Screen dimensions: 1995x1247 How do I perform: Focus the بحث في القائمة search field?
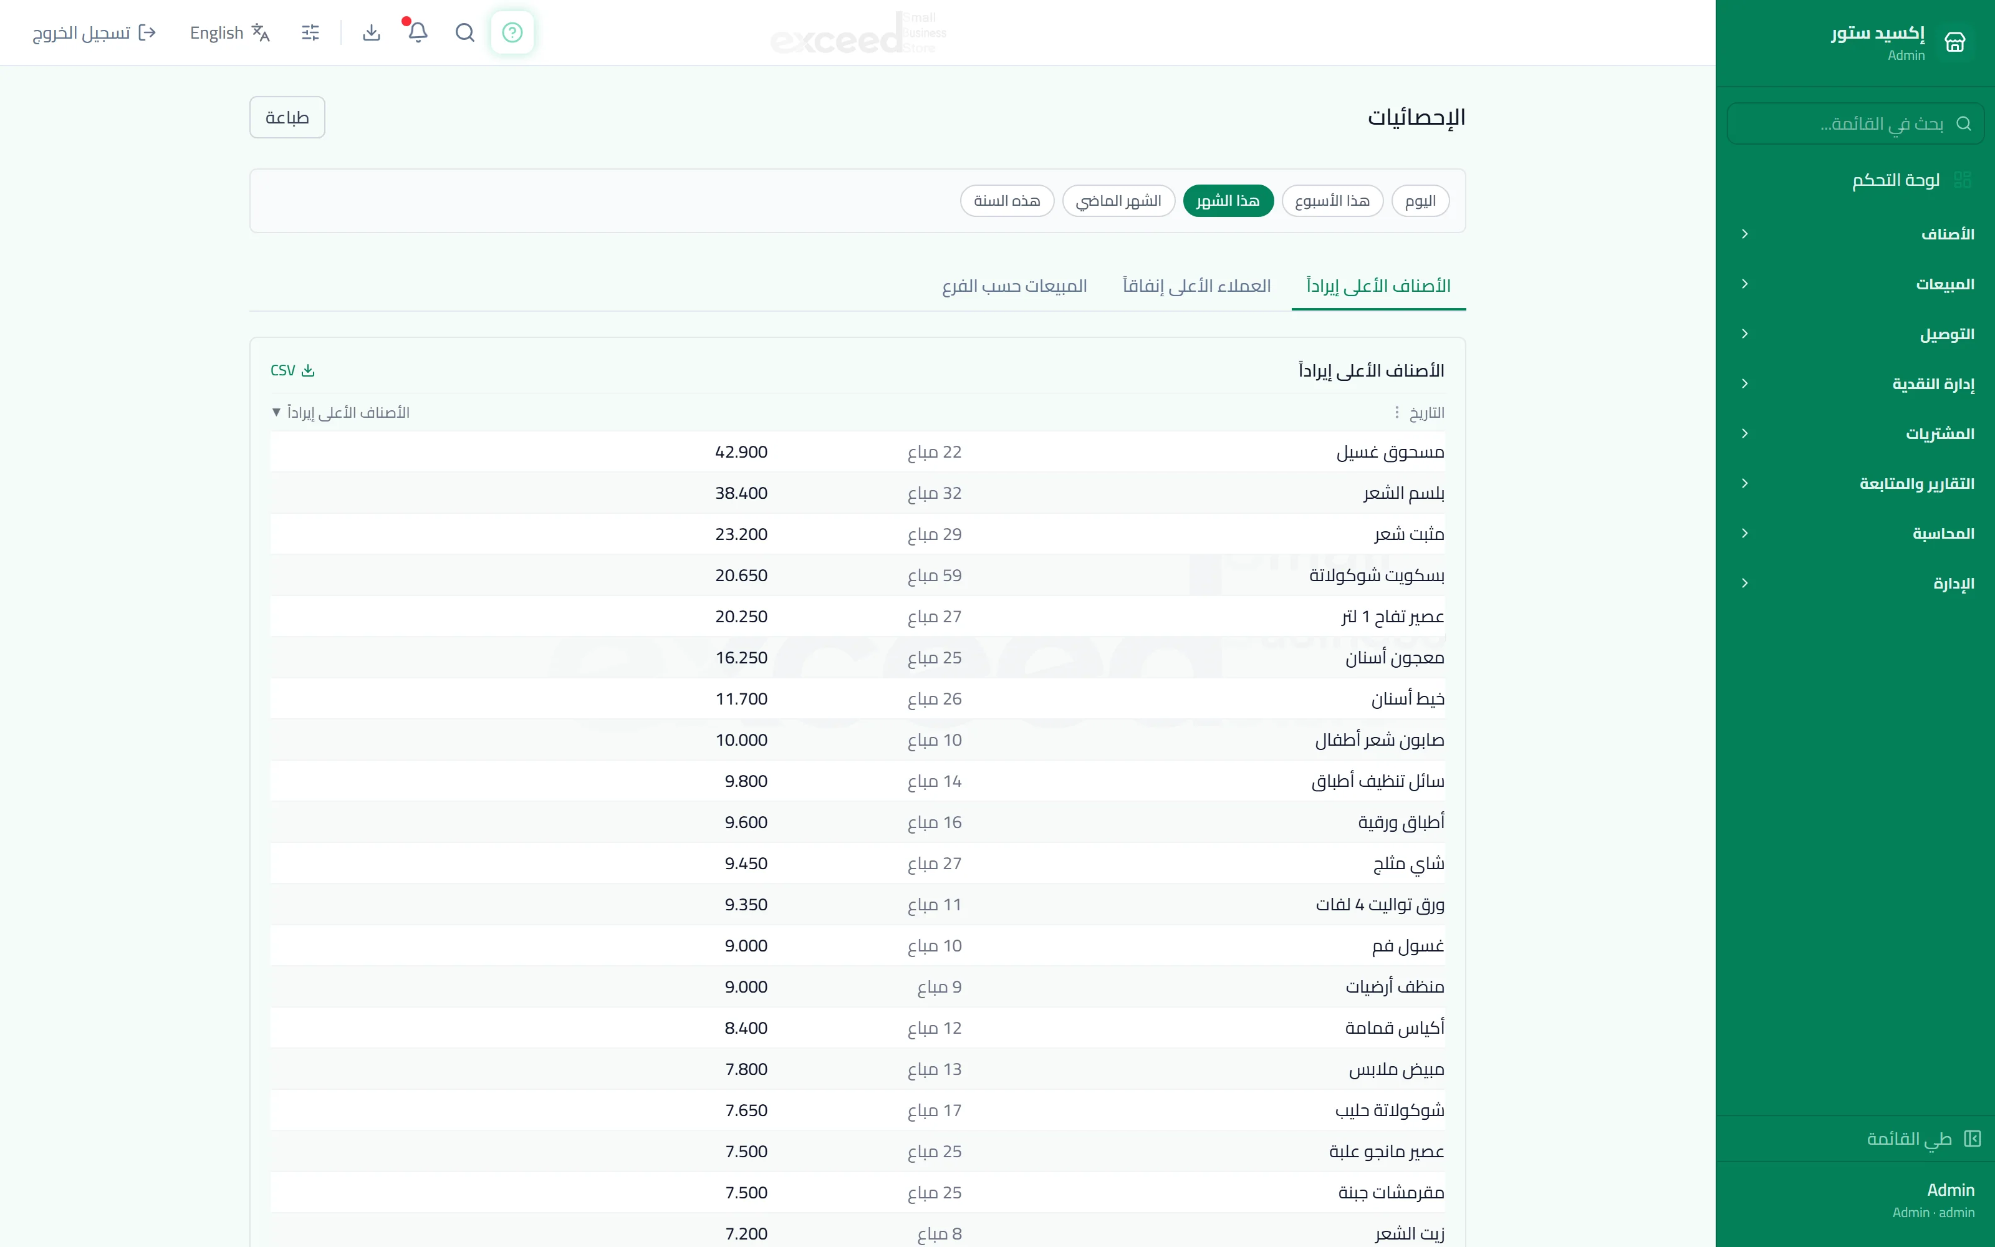point(1855,123)
